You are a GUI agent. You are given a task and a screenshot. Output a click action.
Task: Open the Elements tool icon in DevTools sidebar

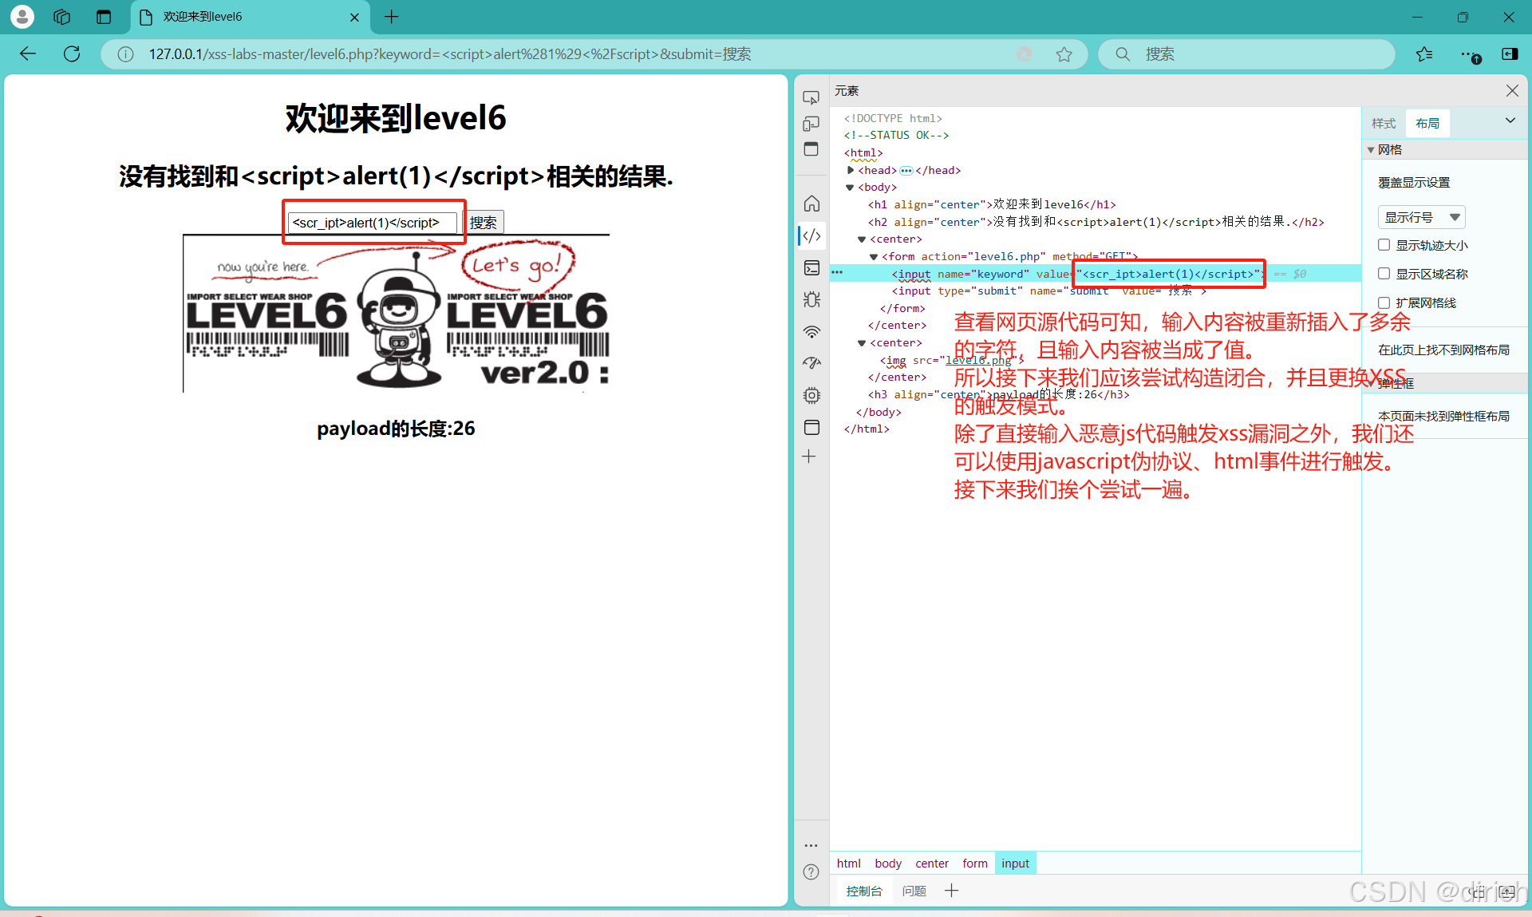click(811, 235)
